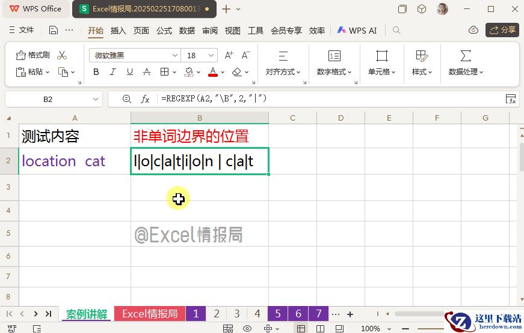
Task: Switch to the 会员专享 ribbon tab
Action: (x=286, y=31)
